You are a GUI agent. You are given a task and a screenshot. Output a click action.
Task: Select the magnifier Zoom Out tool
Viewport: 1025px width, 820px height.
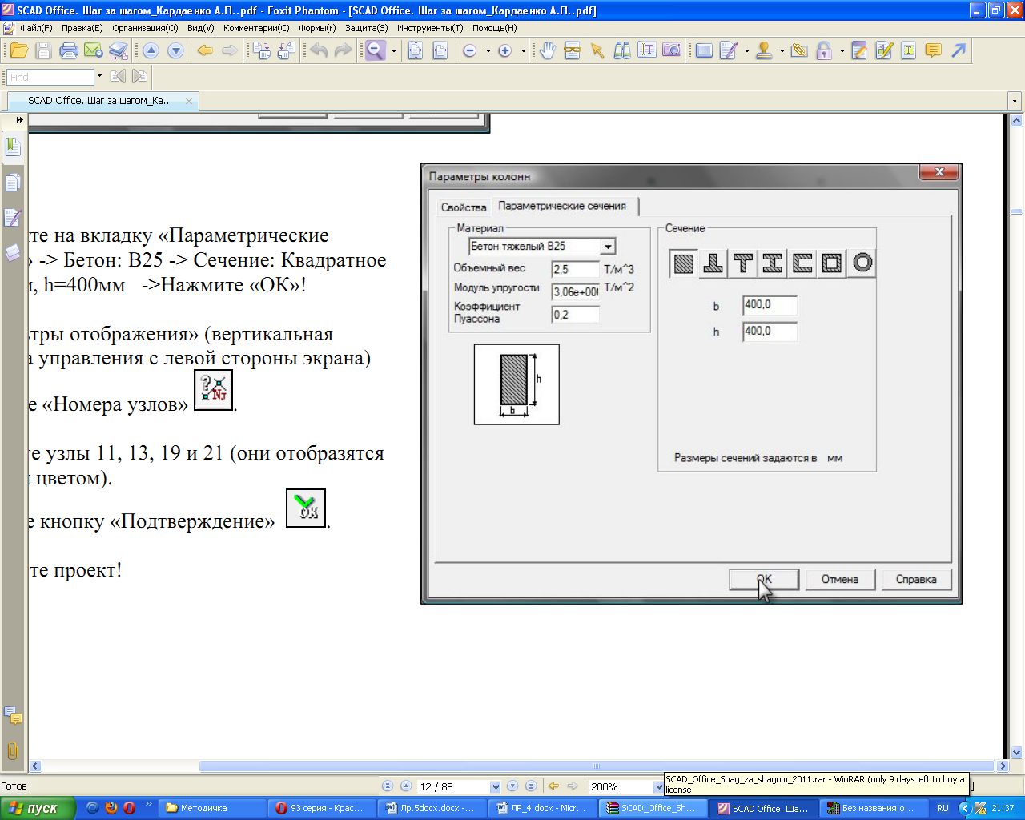point(376,50)
